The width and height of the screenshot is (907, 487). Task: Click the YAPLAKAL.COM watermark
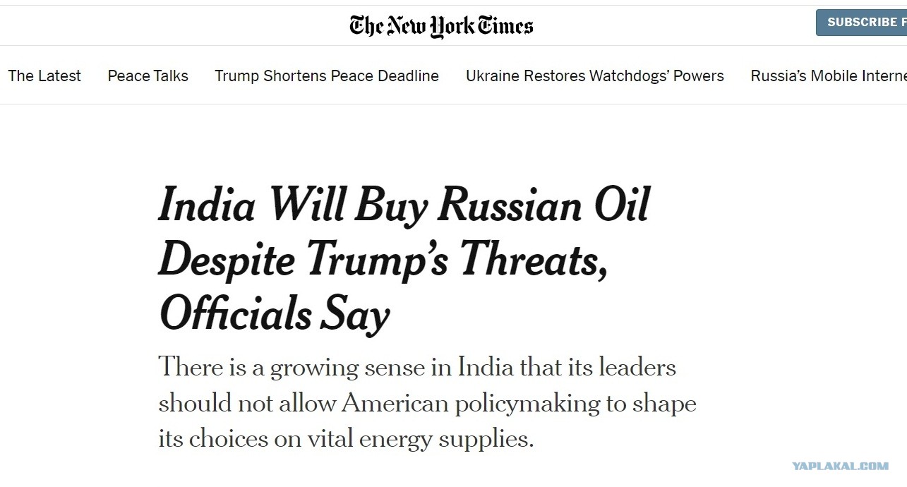click(x=840, y=466)
